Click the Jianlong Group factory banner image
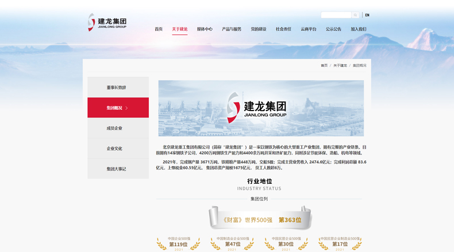 (x=261, y=108)
